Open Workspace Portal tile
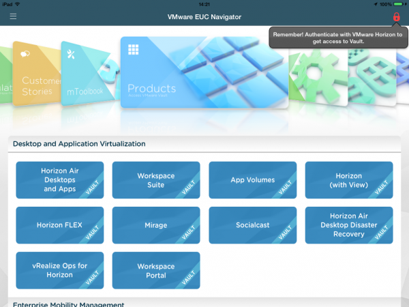The image size is (409, 307). 156,270
